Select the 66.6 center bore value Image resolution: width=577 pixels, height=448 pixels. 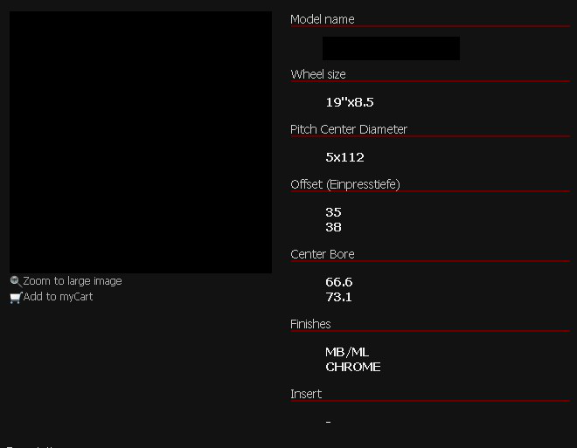tap(339, 282)
